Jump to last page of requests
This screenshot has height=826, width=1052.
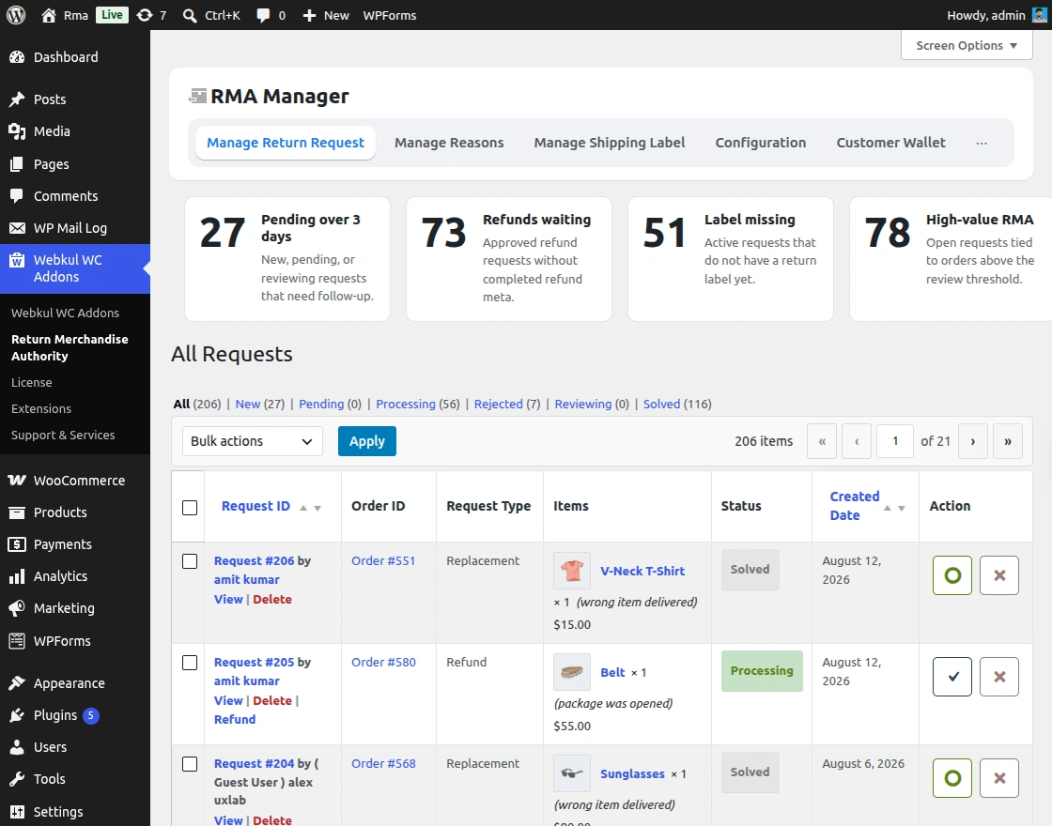point(1007,441)
